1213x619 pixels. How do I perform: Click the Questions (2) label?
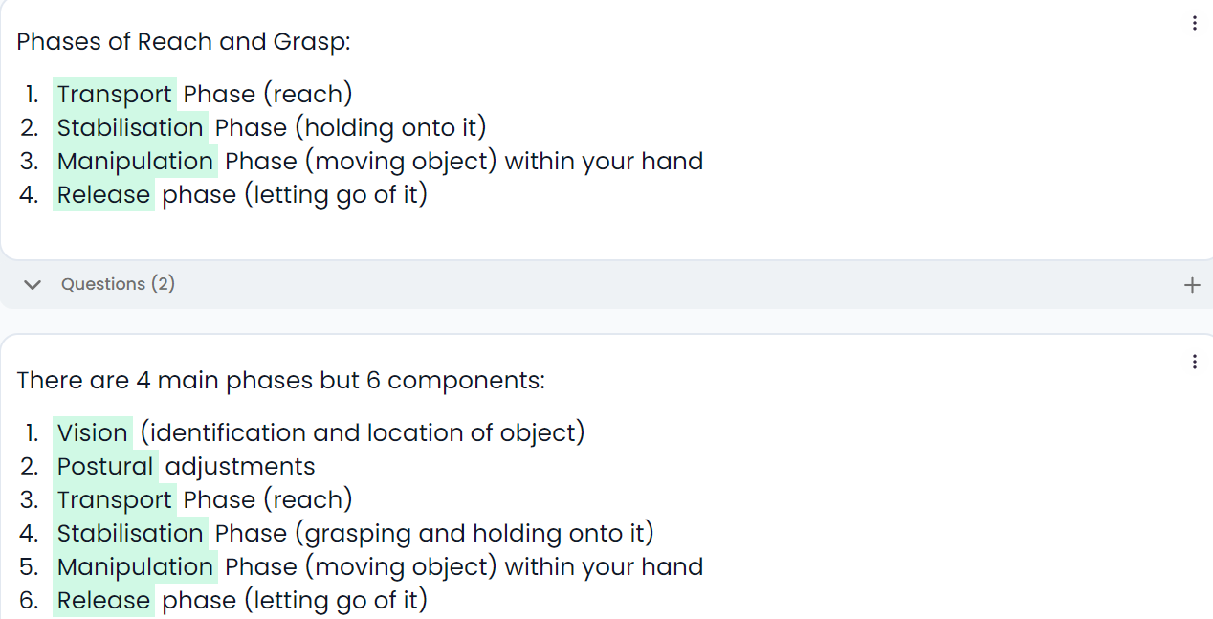(118, 284)
